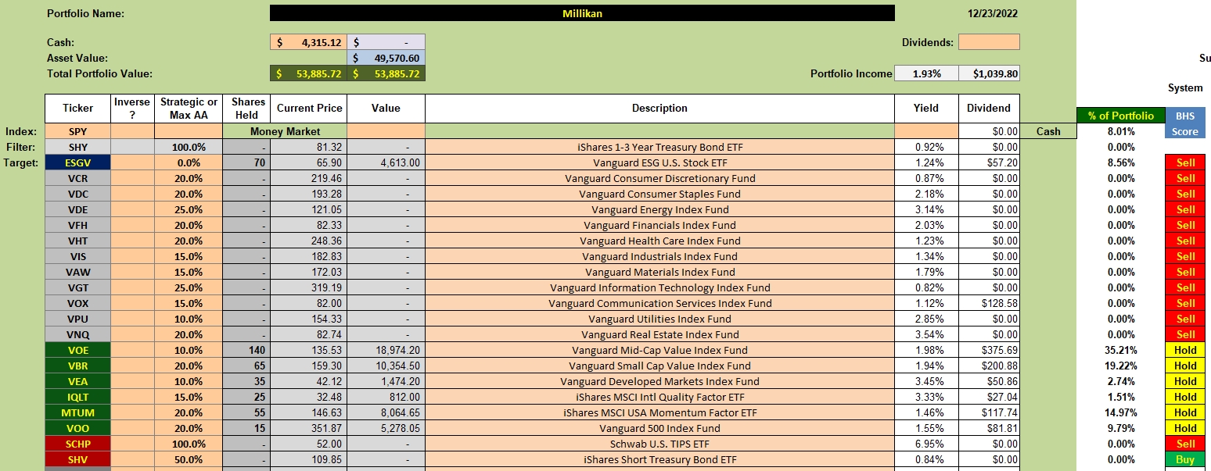
Task: Select the VBR ticker cell
Action: [x=77, y=366]
